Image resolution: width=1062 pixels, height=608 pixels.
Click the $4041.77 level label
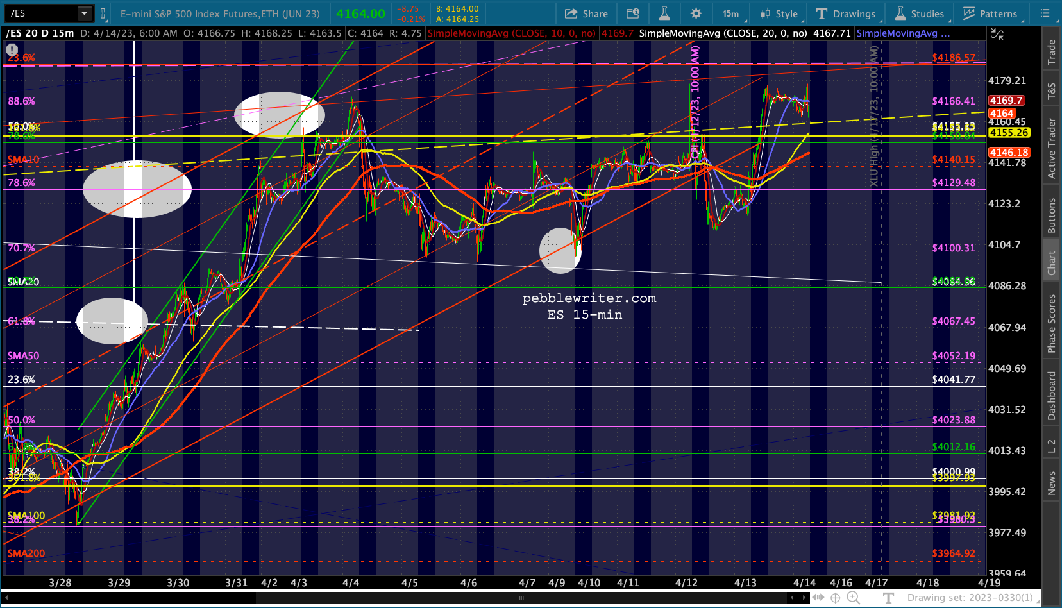[954, 380]
